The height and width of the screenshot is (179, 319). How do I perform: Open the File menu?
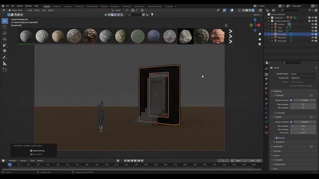7,6
